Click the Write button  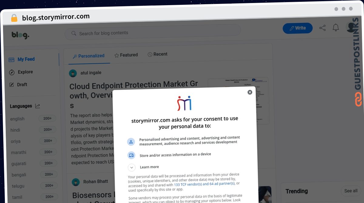(298, 28)
